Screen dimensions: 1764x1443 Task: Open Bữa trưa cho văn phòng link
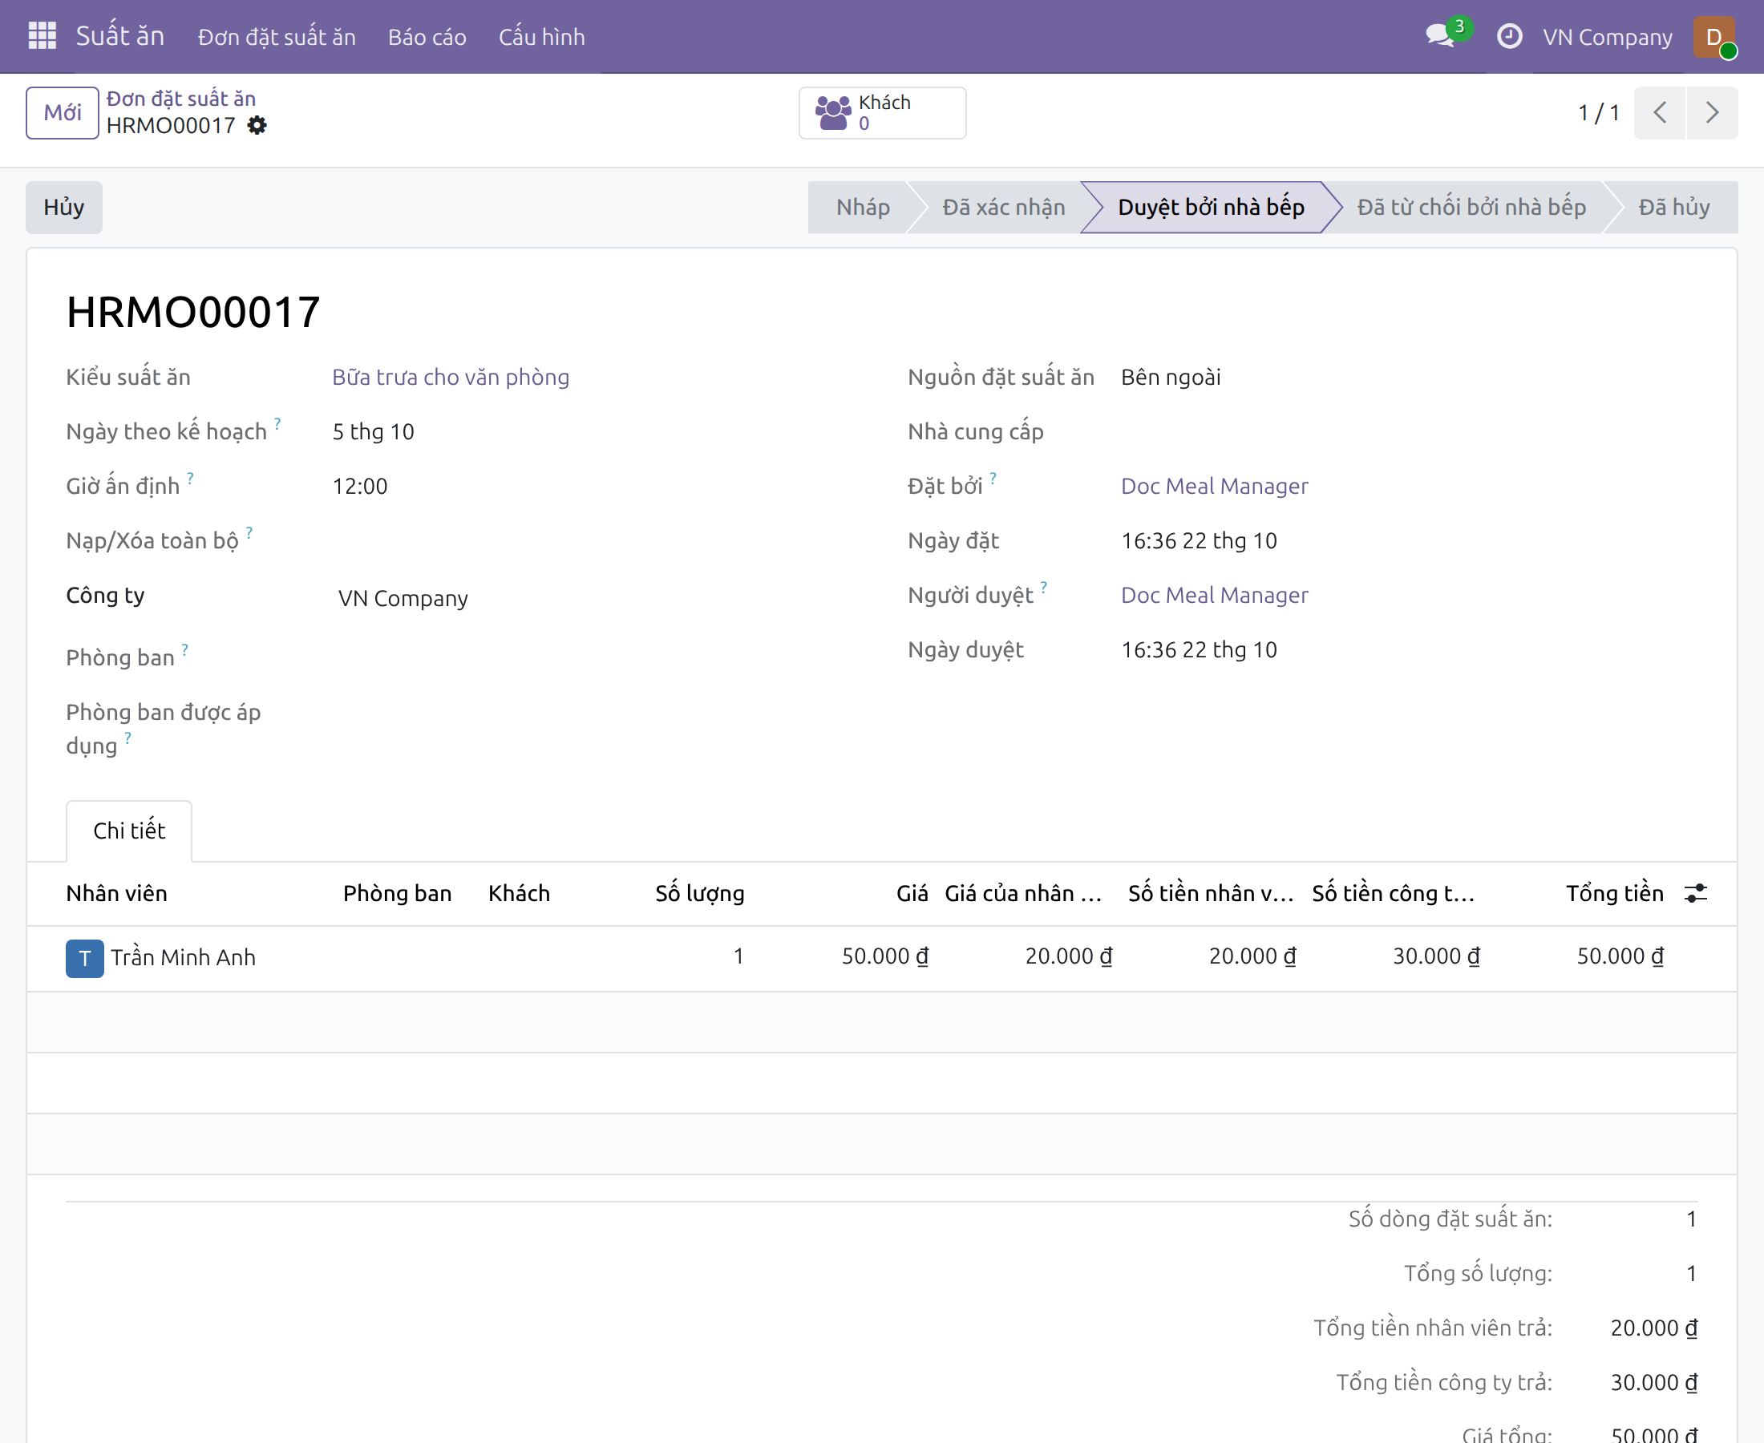click(451, 377)
